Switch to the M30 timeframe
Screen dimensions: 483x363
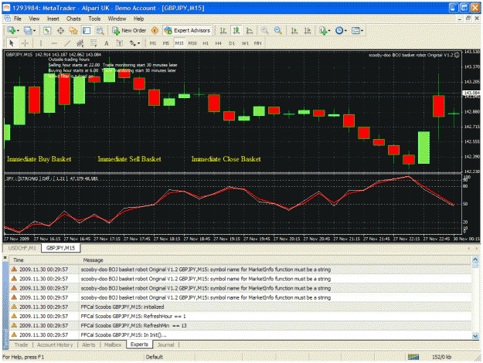coord(192,43)
